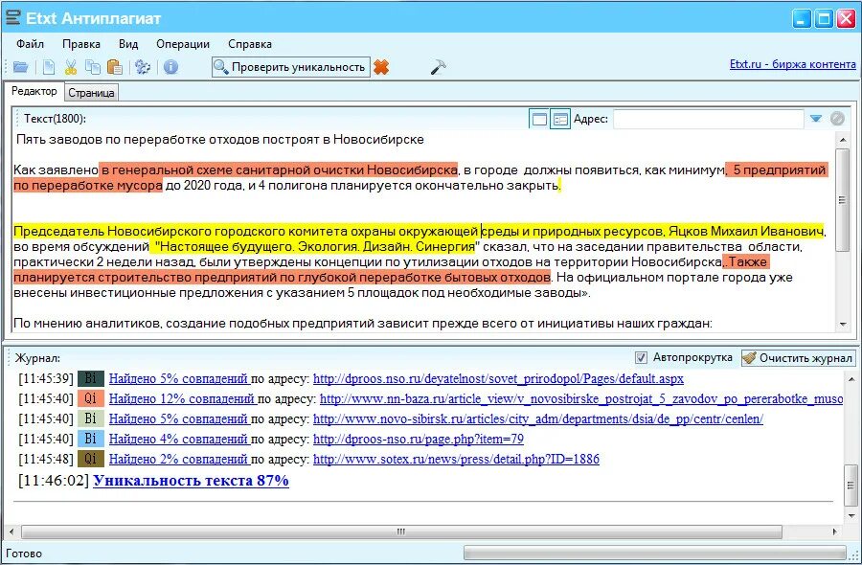862x565 pixels.
Task: Open the dproos.nso.ru default.aspx URL
Action: tap(499, 378)
